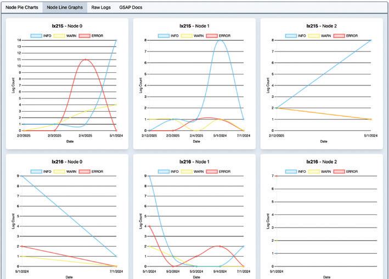This screenshot has height=279, width=389.
Task: Toggle INFO legend in lx215 Node 0 chart
Action: coord(41,36)
